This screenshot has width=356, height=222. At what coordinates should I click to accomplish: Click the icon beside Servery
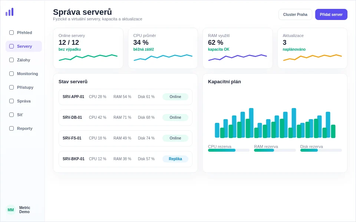click(x=11, y=46)
